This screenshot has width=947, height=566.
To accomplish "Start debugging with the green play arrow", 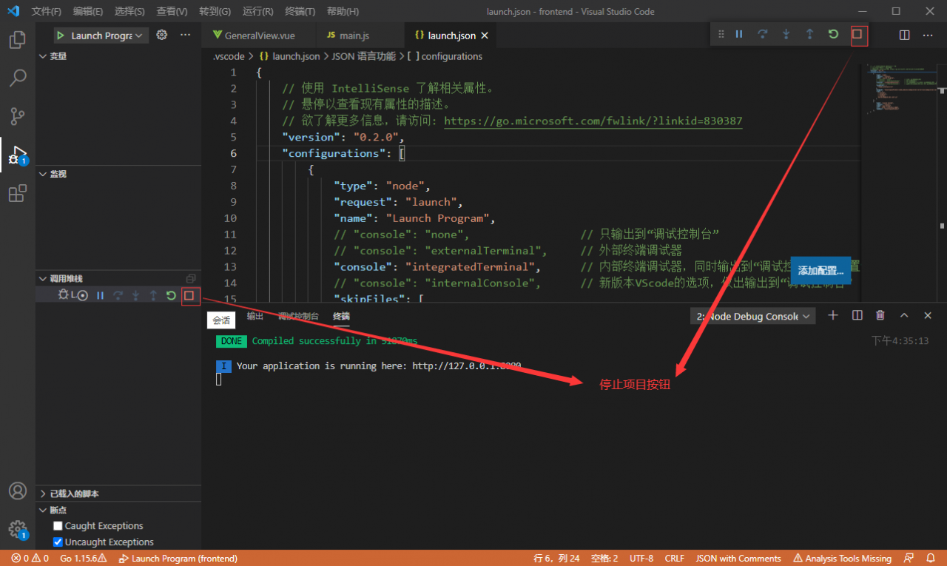I will click(61, 36).
